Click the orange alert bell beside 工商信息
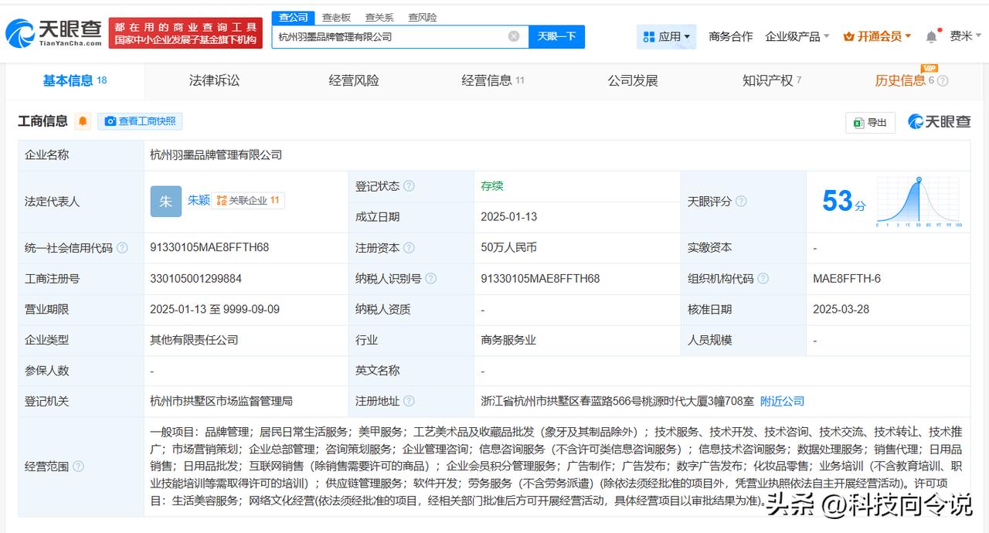The image size is (989, 533). 83,121
